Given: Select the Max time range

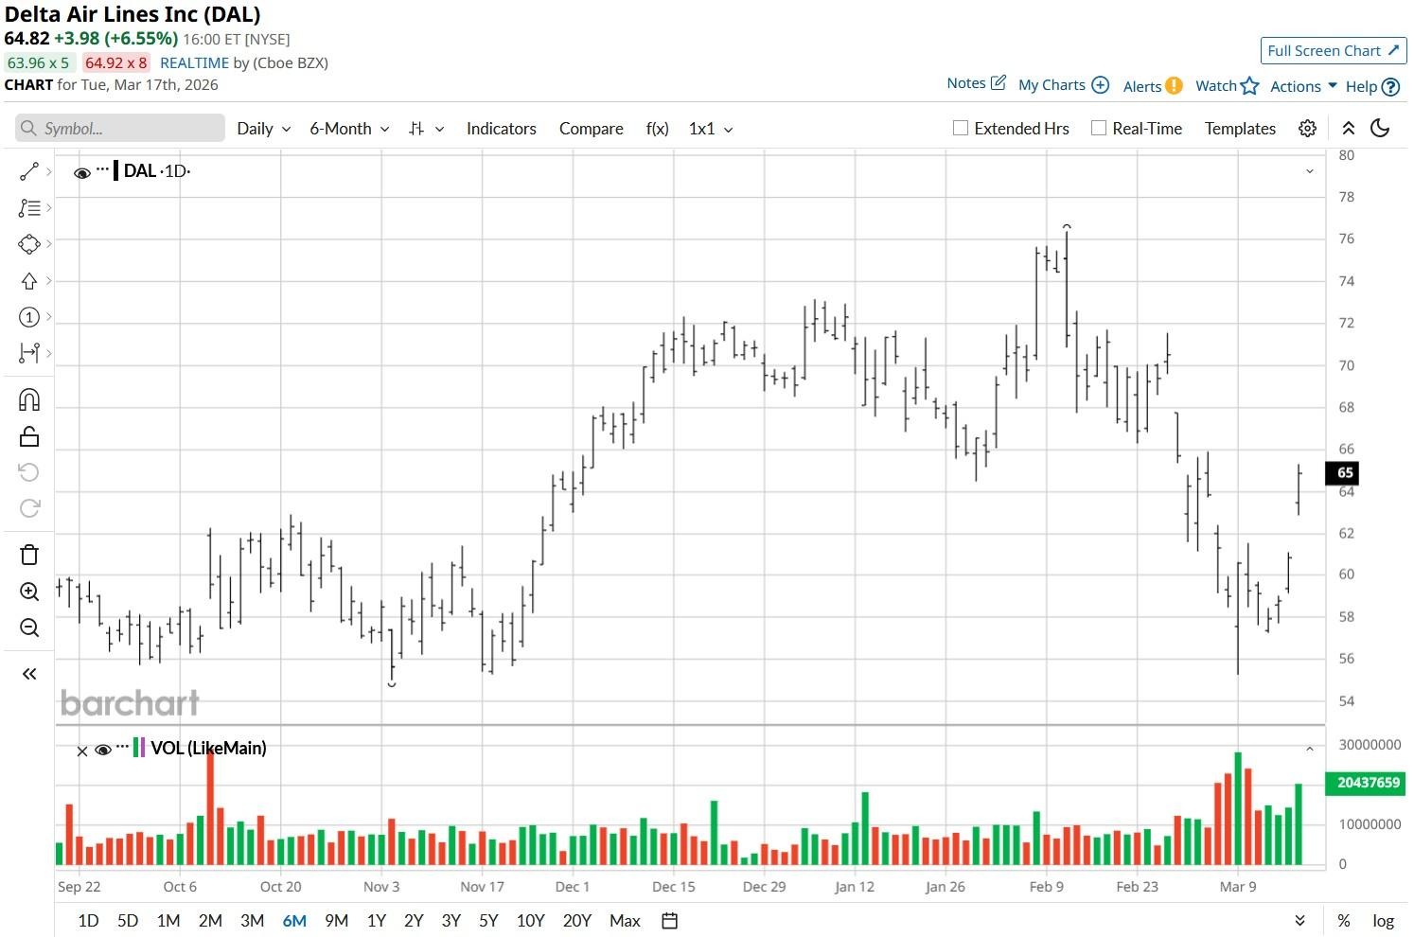Looking at the screenshot, I should [625, 921].
